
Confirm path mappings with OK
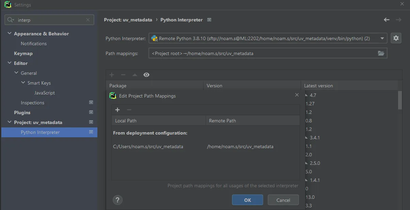tap(247, 200)
